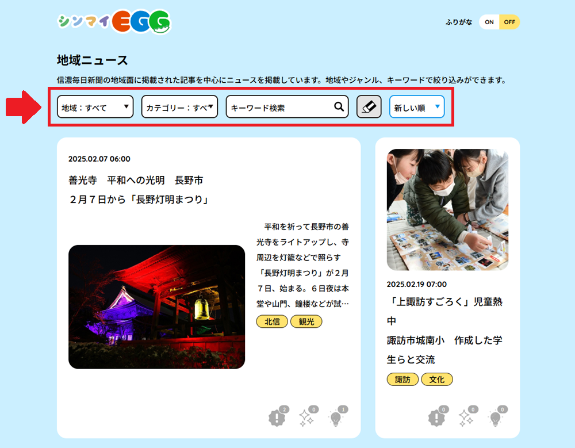
Task: Click the 地域ニュース heading
Action: tap(93, 60)
